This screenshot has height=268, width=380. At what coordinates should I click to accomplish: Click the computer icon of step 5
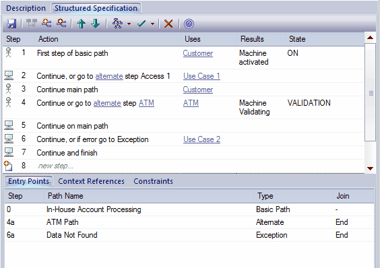[9, 125]
